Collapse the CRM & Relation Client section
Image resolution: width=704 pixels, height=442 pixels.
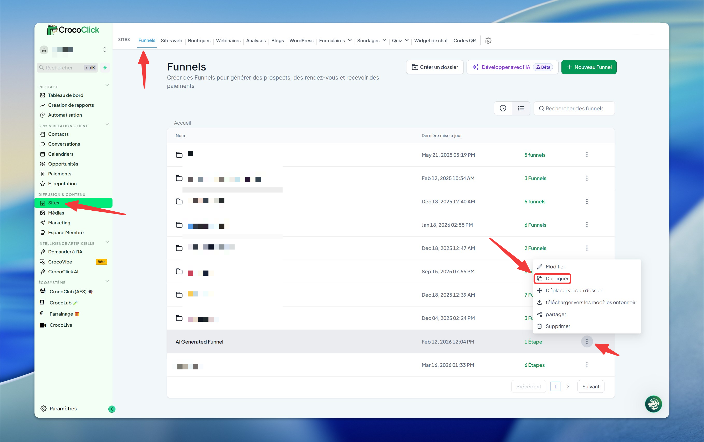107,125
